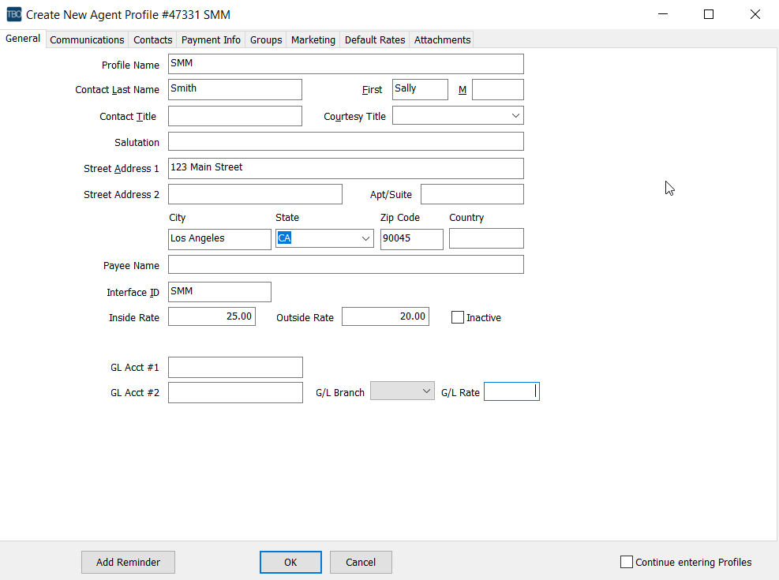Screen dimensions: 779x580
Task: Open the Payment Info tab
Action: click(x=211, y=39)
